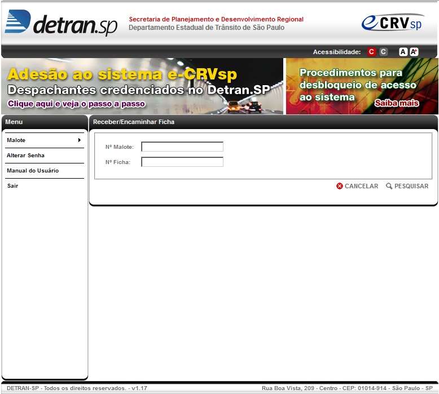This screenshot has height=394, width=439.
Task: Open the desbloqueio de acesso banner
Action: pos(362,86)
